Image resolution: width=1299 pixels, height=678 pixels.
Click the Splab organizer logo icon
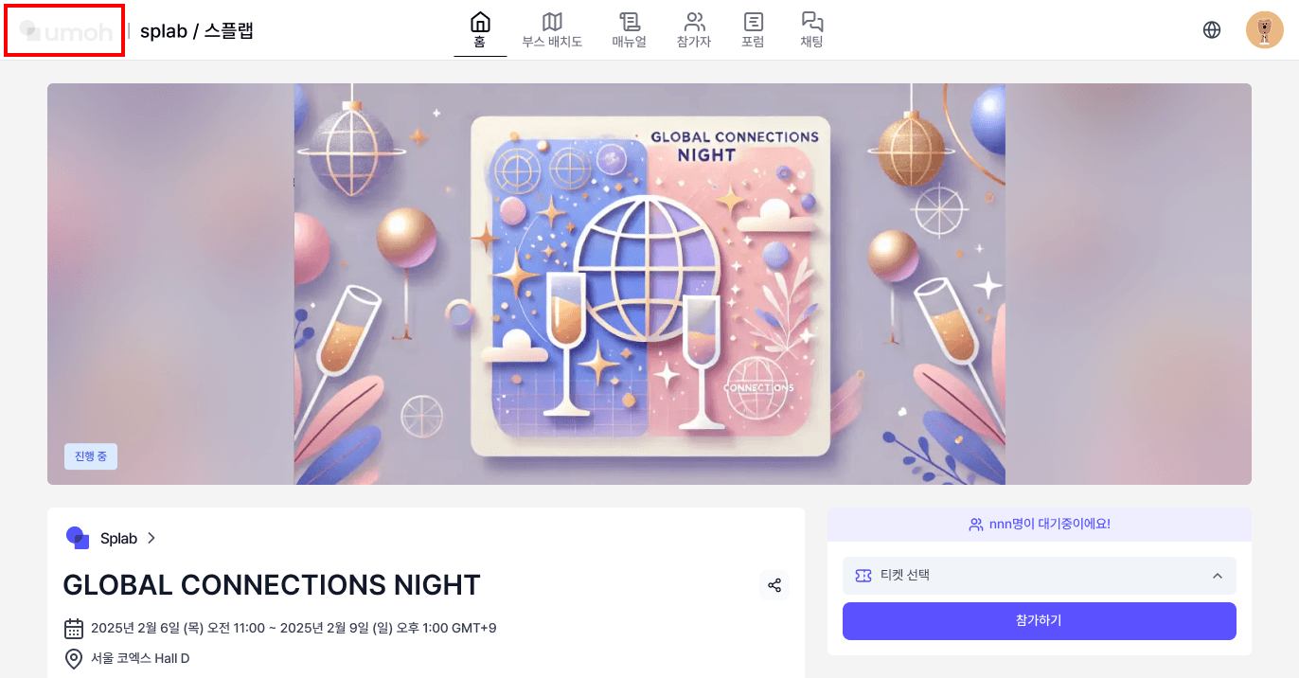tap(78, 538)
